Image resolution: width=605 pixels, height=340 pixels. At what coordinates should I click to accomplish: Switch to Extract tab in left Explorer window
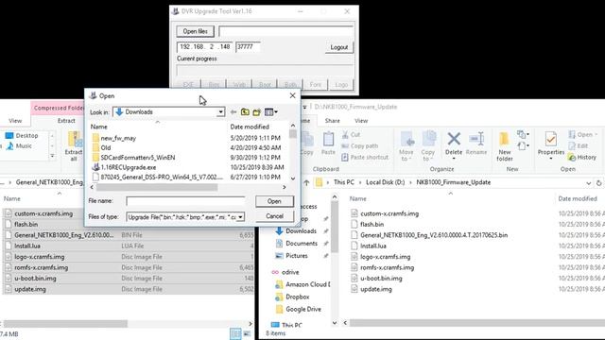coord(66,121)
